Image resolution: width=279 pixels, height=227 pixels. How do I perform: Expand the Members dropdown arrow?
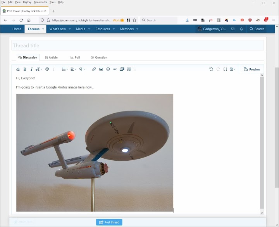(137, 29)
